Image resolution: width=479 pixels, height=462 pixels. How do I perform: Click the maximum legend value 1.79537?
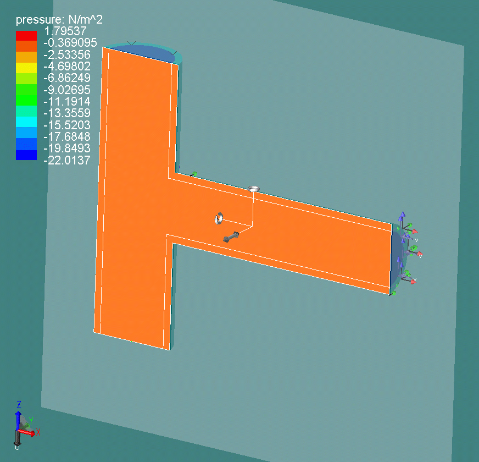click(67, 32)
